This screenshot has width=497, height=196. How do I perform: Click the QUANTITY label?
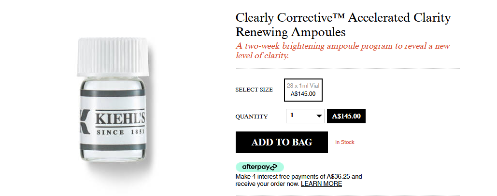251,117
